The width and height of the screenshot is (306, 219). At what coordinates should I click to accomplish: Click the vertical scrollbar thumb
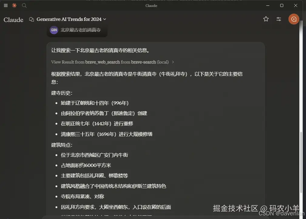point(301,163)
